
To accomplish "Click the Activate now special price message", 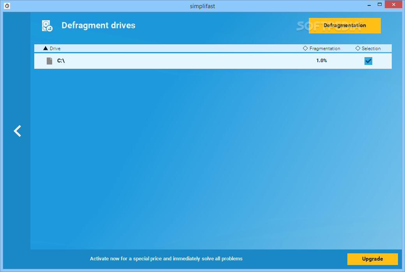I will 166,258.
